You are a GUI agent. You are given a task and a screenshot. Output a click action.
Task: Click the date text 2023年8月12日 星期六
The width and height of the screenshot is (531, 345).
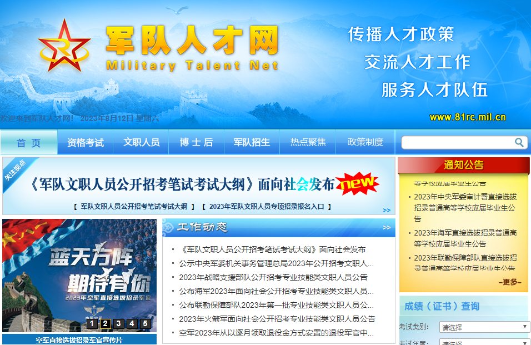coord(119,118)
